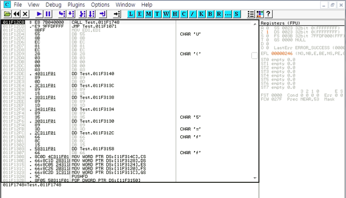Open help with question mark icon
346x198 pixels.
268,14
